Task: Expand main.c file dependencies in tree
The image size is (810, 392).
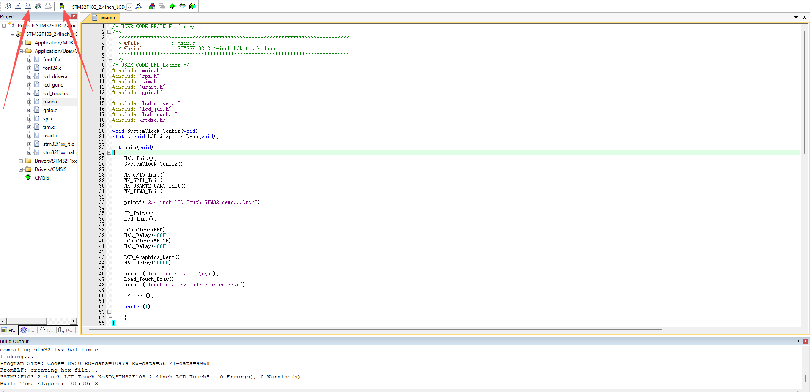Action: 29,102
